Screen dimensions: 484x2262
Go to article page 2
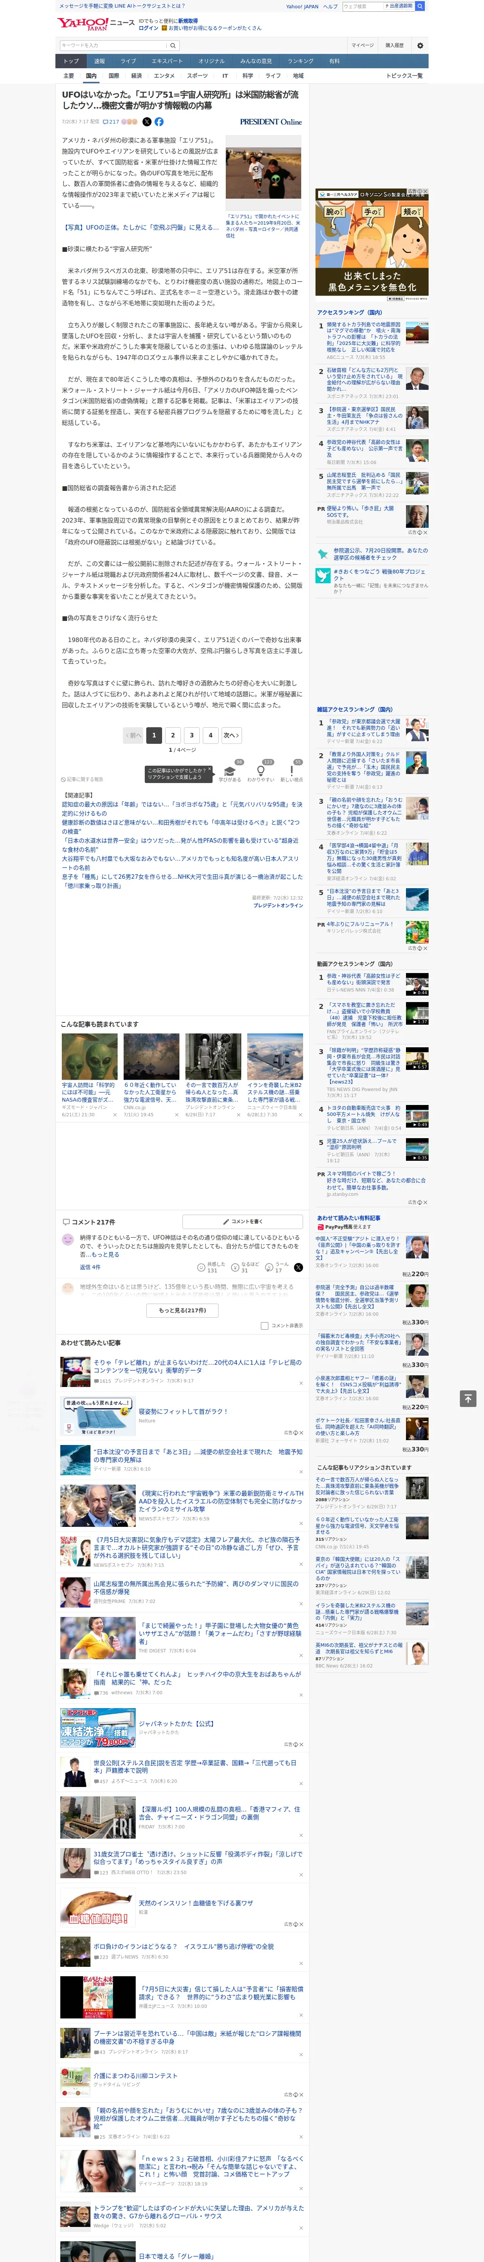point(173,735)
